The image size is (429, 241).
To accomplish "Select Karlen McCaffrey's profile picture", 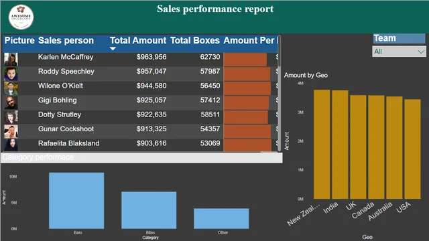I will (x=11, y=60).
